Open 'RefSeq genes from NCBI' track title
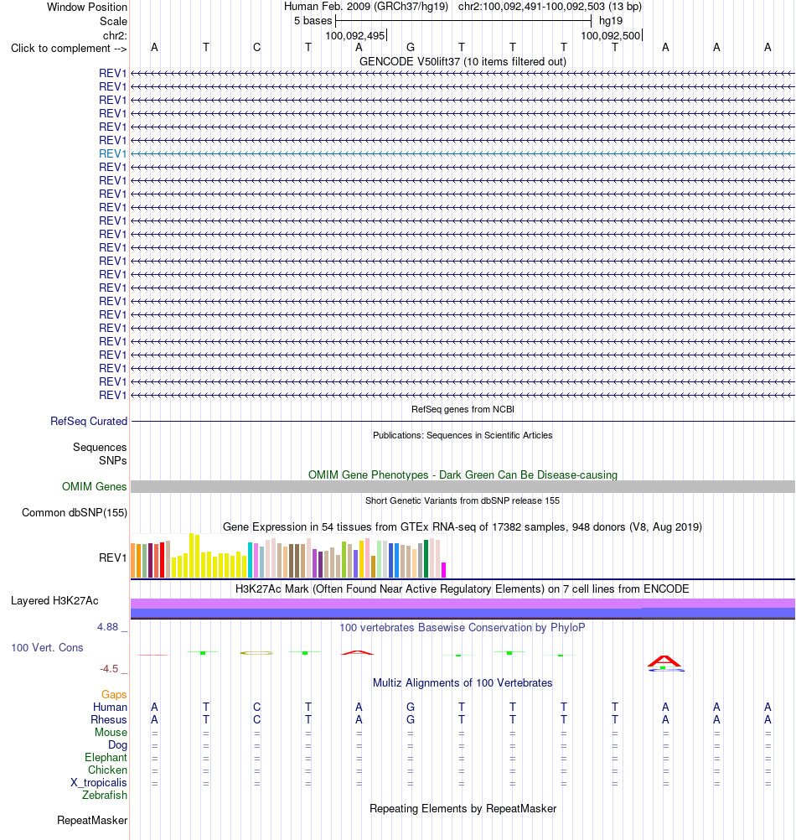Viewport: 796px width, 840px height. click(x=463, y=409)
